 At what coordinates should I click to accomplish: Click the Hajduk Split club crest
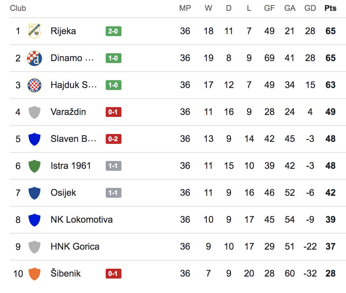[34, 85]
